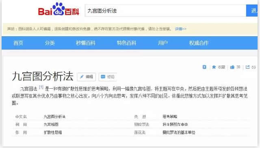Click the 收藏 star icon
The width and height of the screenshot is (260, 148).
pos(214,67)
